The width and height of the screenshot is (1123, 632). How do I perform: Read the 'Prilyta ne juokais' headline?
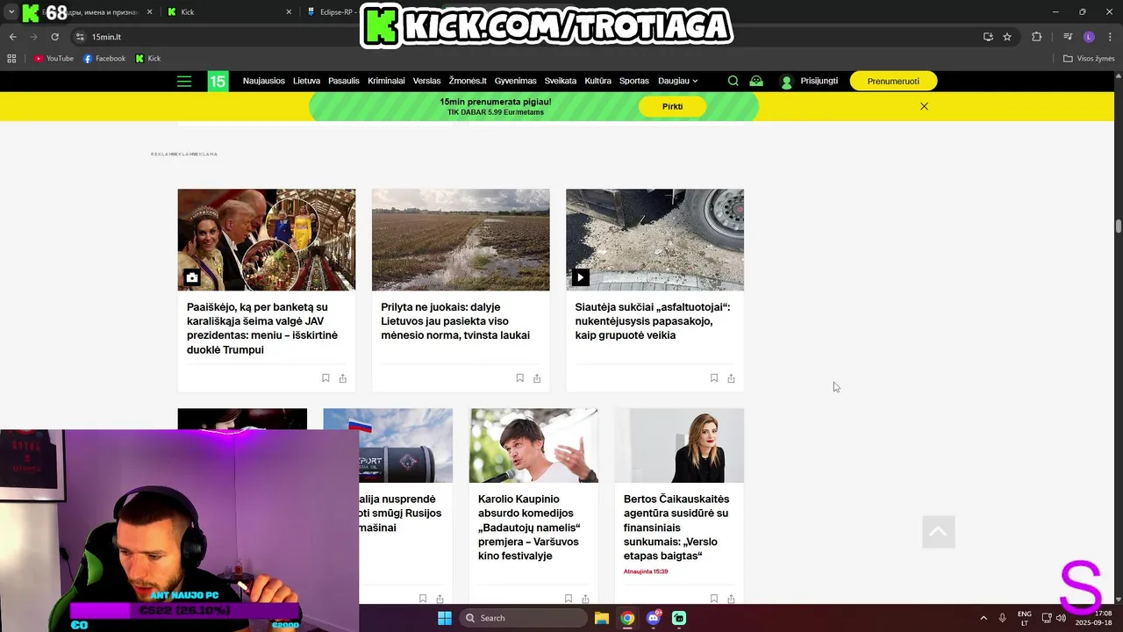[x=455, y=321]
